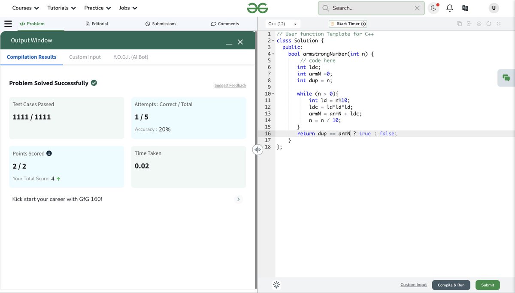Click the Custom Input link below editor
The image size is (515, 293).
[414, 285]
